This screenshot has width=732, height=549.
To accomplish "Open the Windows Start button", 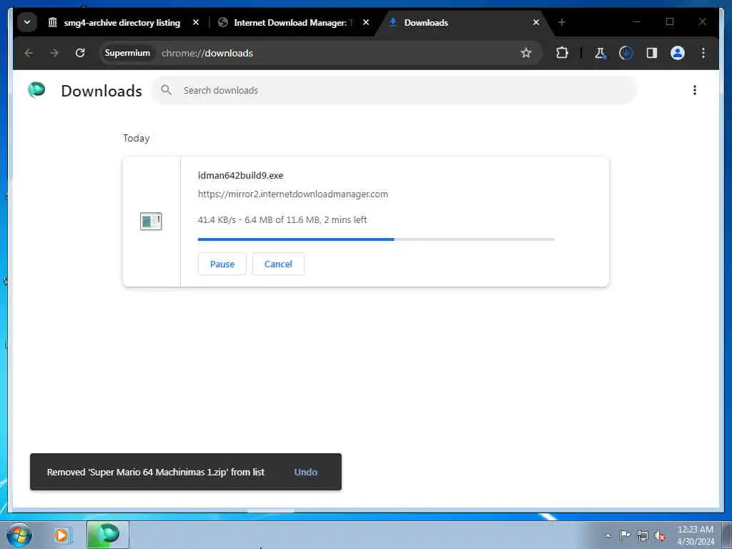I will (19, 535).
